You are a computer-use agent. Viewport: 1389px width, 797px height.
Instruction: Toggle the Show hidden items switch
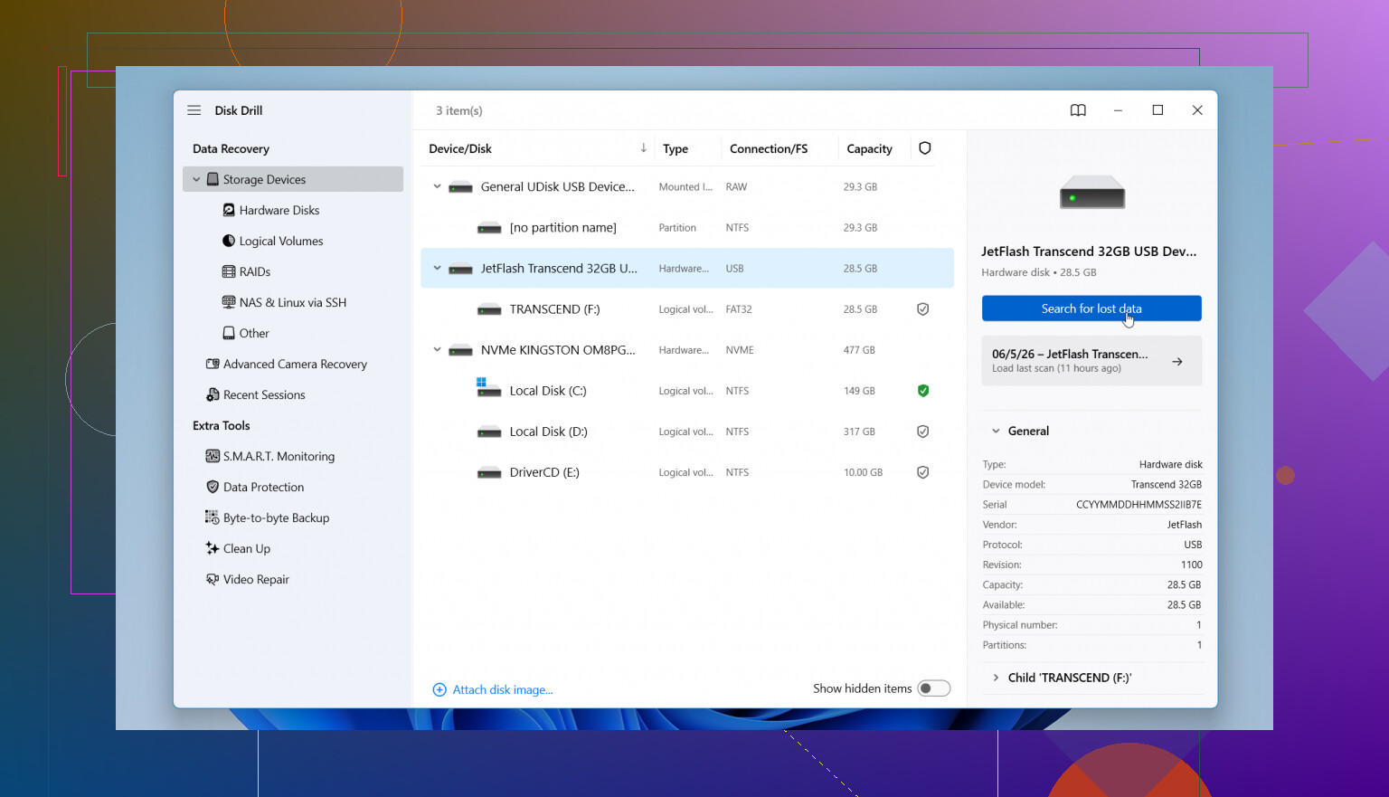933,688
